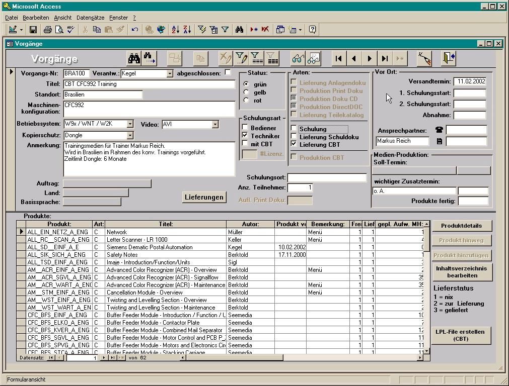Click the binoculars search icon in the form header
509x386 pixels.
(x=134, y=59)
